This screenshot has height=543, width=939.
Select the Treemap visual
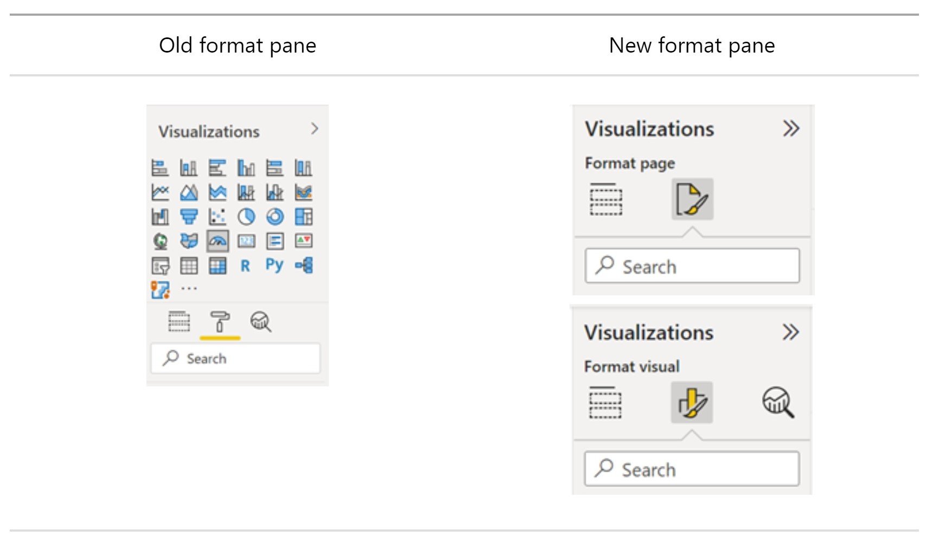point(303,216)
